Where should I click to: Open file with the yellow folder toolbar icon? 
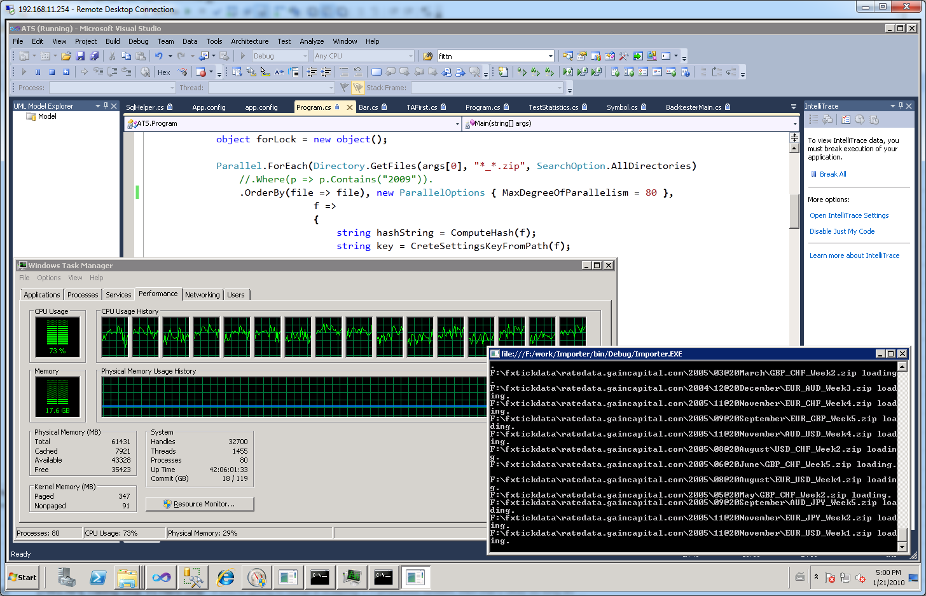point(66,56)
